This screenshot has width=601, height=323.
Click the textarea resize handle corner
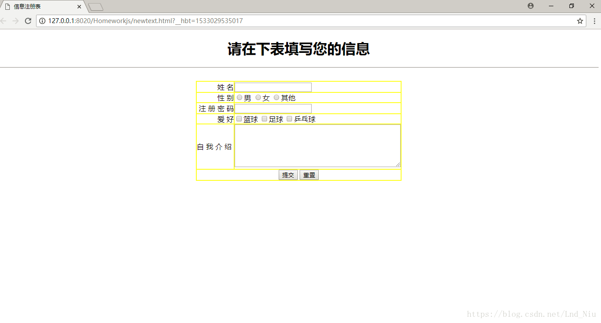point(398,164)
